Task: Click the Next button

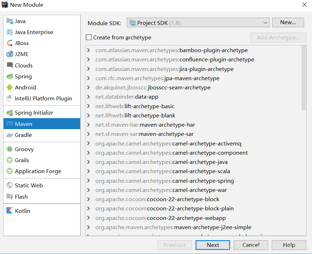Action: 213,245
